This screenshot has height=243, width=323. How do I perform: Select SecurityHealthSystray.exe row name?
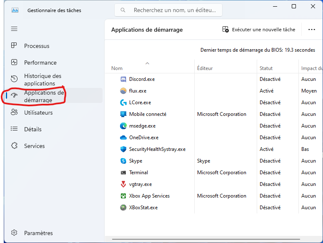tap(158, 149)
